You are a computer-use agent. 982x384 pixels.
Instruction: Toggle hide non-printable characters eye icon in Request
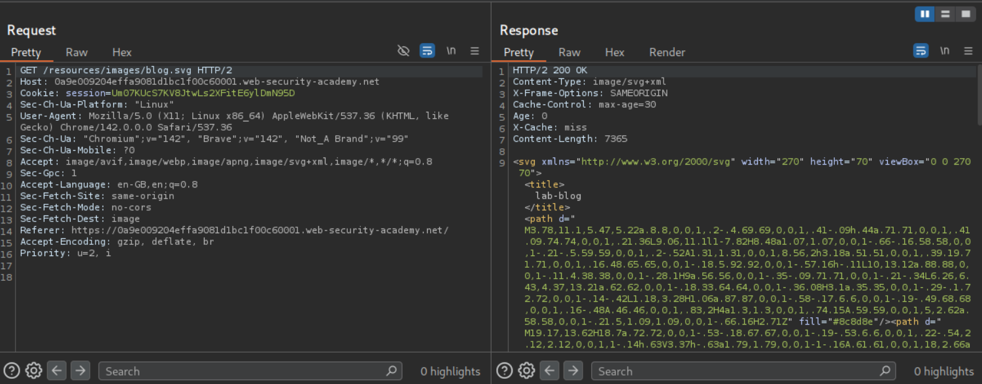(x=404, y=51)
